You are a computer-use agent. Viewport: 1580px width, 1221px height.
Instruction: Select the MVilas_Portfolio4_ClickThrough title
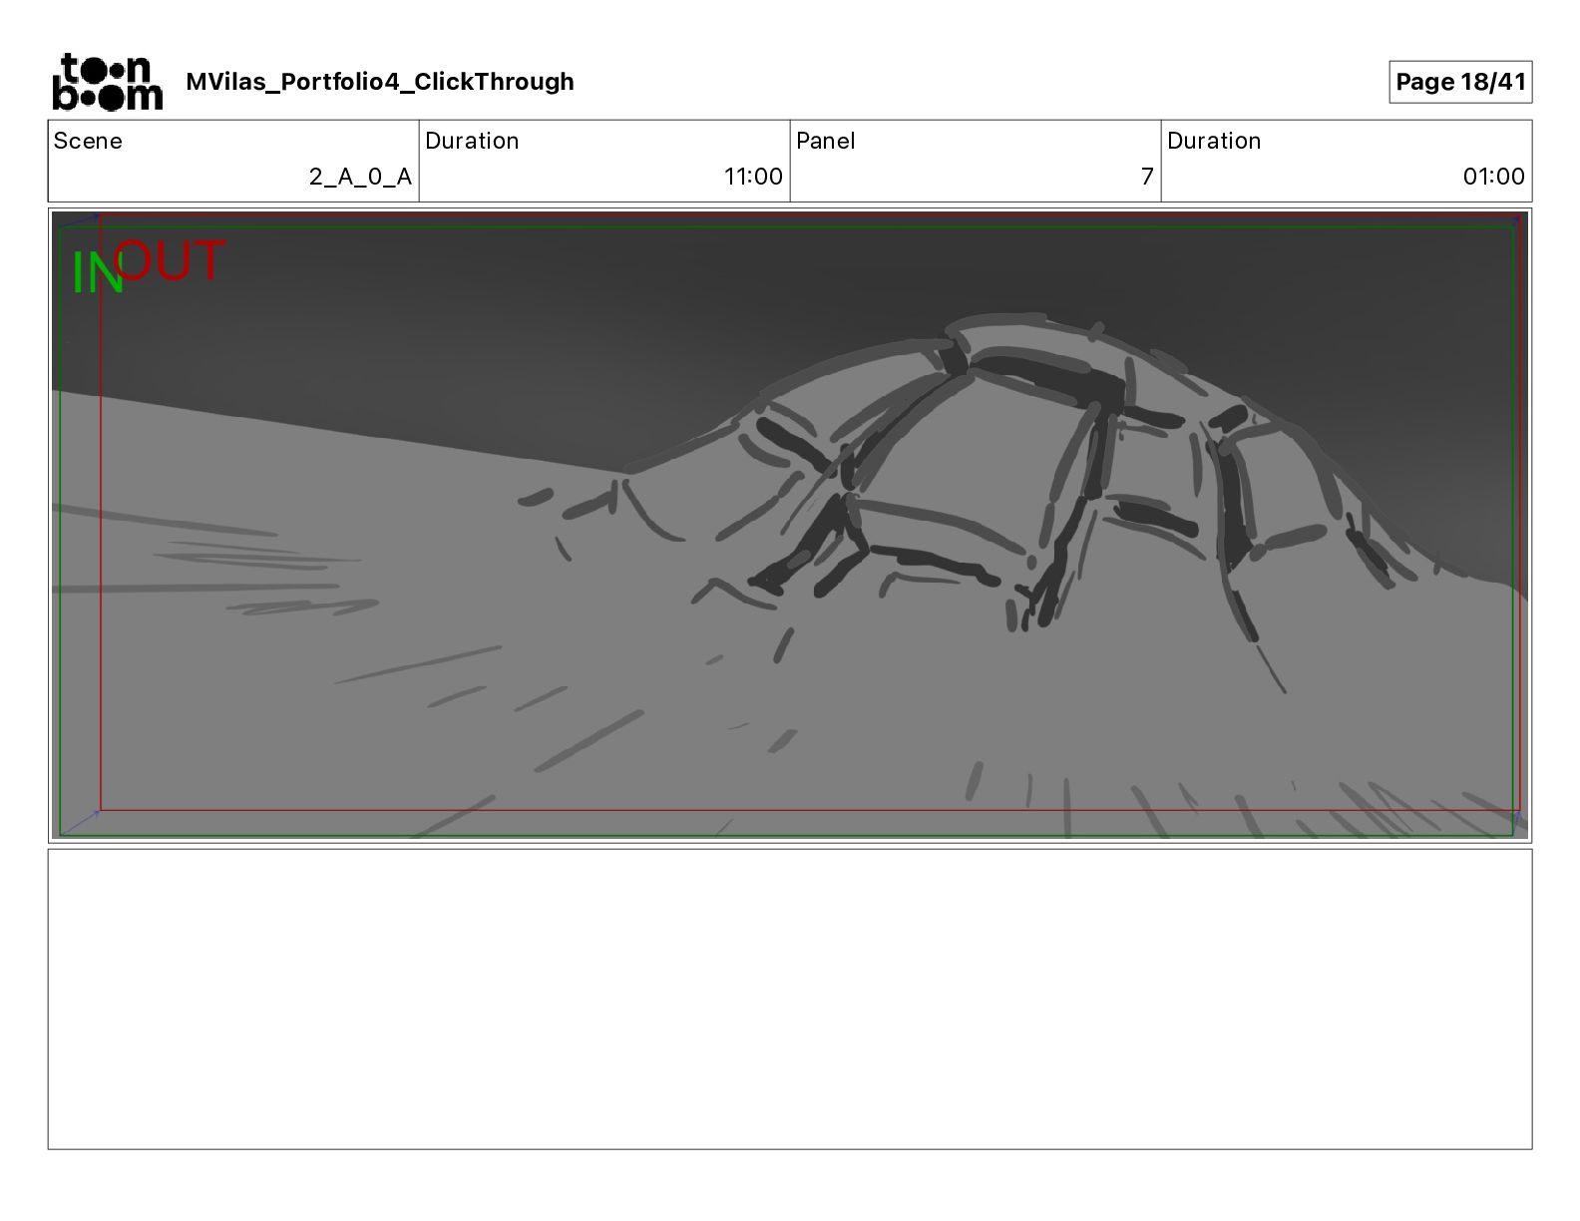point(380,82)
